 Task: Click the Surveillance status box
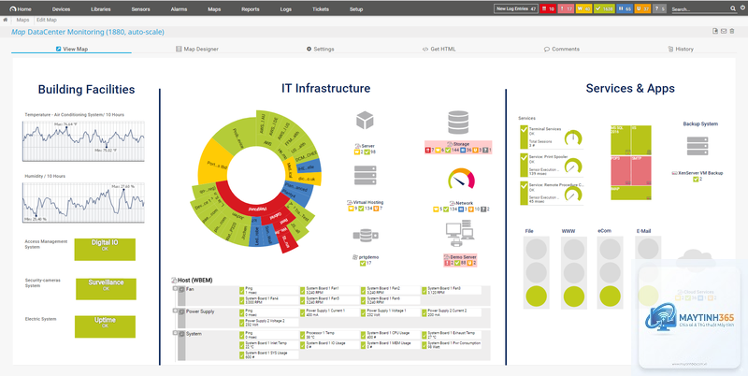pyautogui.click(x=106, y=289)
